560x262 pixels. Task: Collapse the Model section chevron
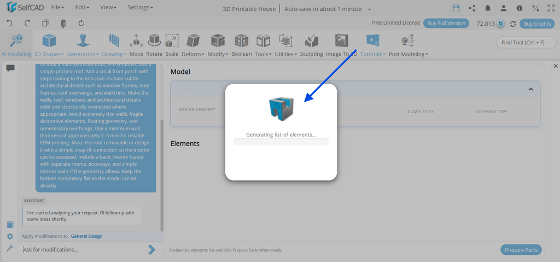point(530,89)
